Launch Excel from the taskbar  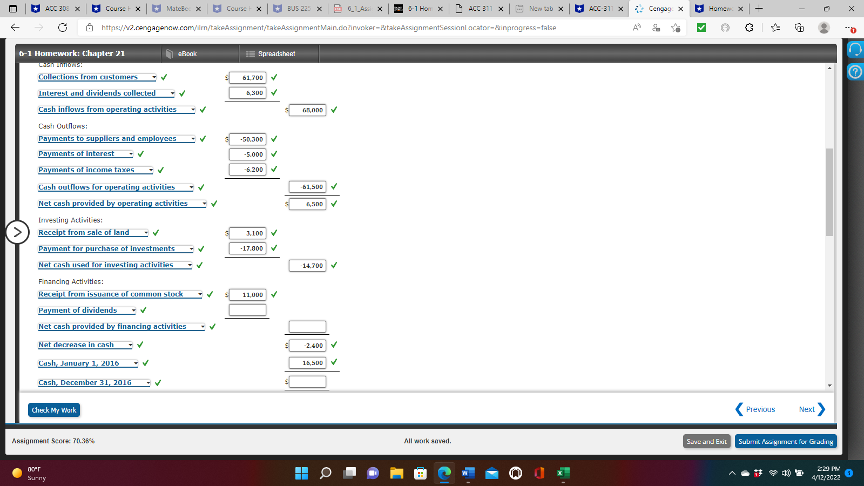pos(563,474)
